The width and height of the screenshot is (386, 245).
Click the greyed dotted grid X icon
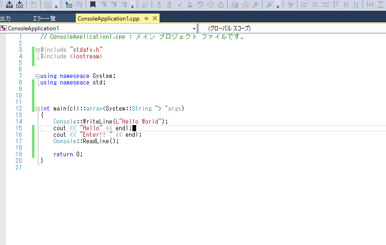[x=48, y=5]
